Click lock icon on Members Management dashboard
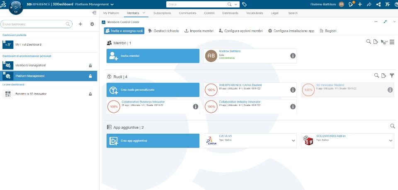 coord(90,65)
